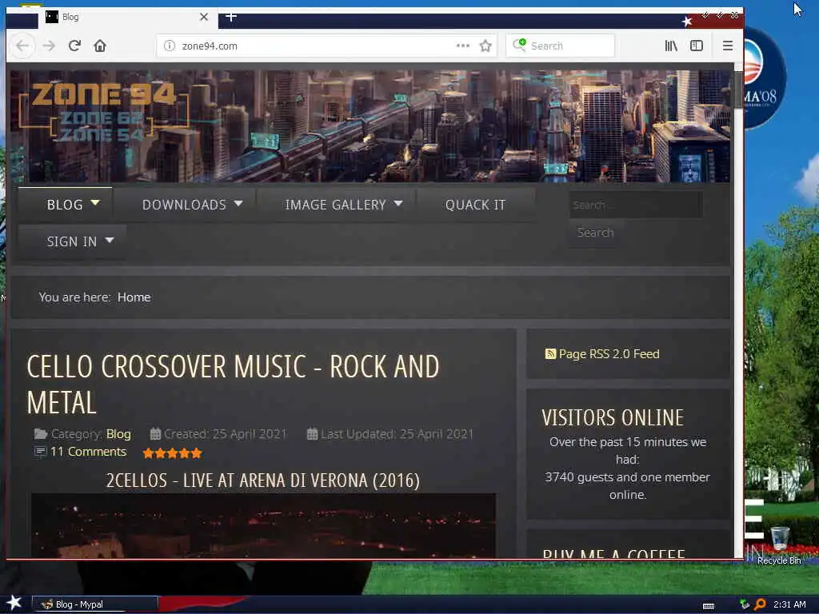Image resolution: width=819 pixels, height=614 pixels.
Task: Click the website search text field
Action: [x=635, y=205]
